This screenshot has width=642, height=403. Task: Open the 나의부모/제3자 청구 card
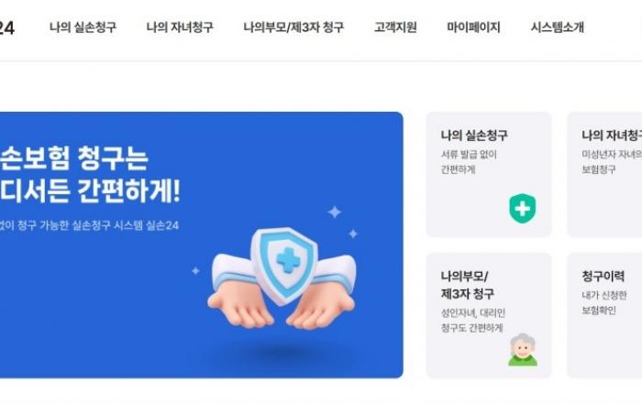489,315
